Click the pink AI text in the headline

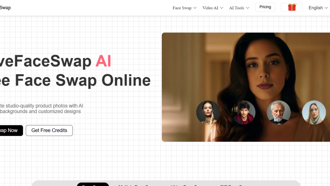[x=103, y=61]
